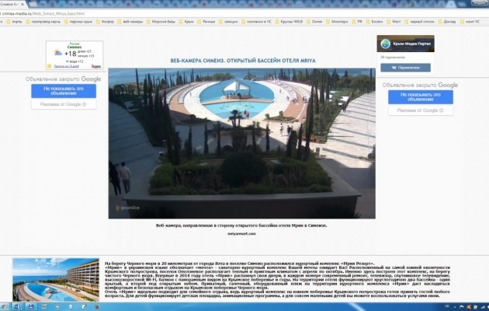Open the 'черный список' bookmark folder
This screenshot has width=489, height=311.
click(419, 22)
